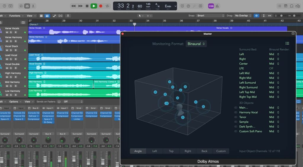Click the Catch playhead icon
The height and width of the screenshot is (167, 303).
[x=68, y=16]
